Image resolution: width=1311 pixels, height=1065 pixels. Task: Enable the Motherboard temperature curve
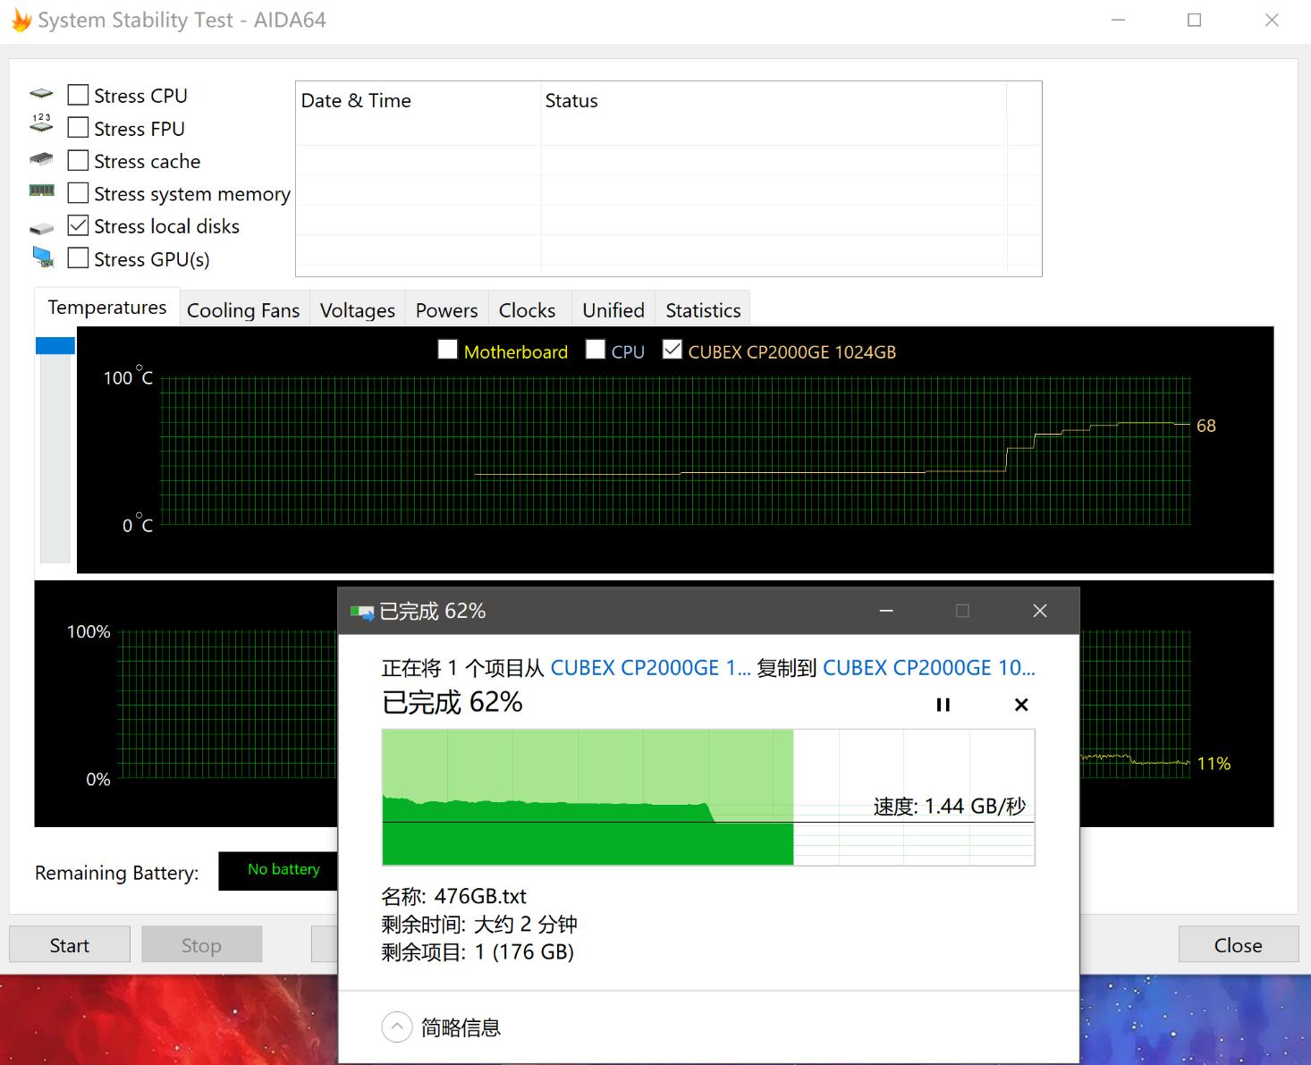[448, 350]
